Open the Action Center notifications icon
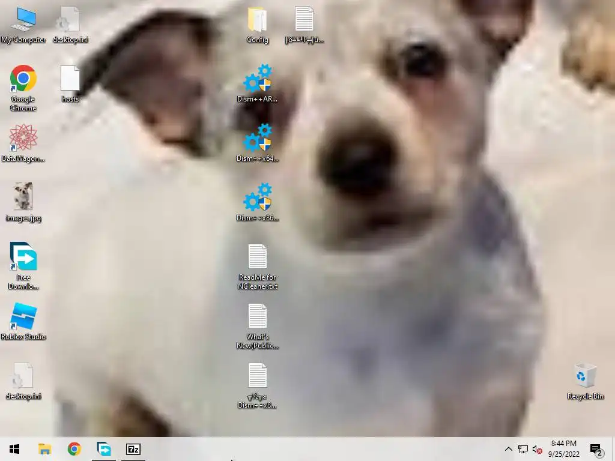The image size is (615, 461). click(x=596, y=449)
